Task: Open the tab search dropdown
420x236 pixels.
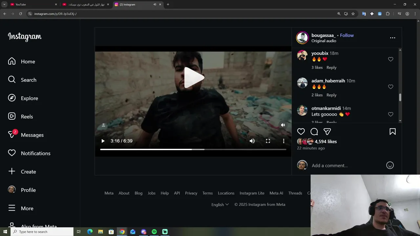Action: click(4, 5)
